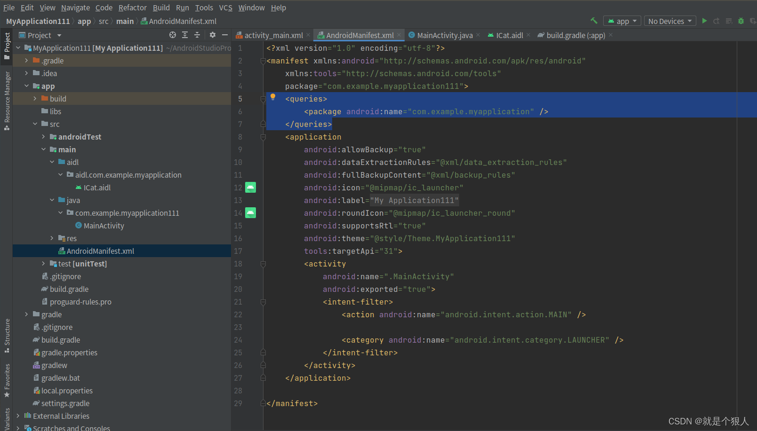
Task: Open the Resource Manager side panel
Action: (x=7, y=101)
